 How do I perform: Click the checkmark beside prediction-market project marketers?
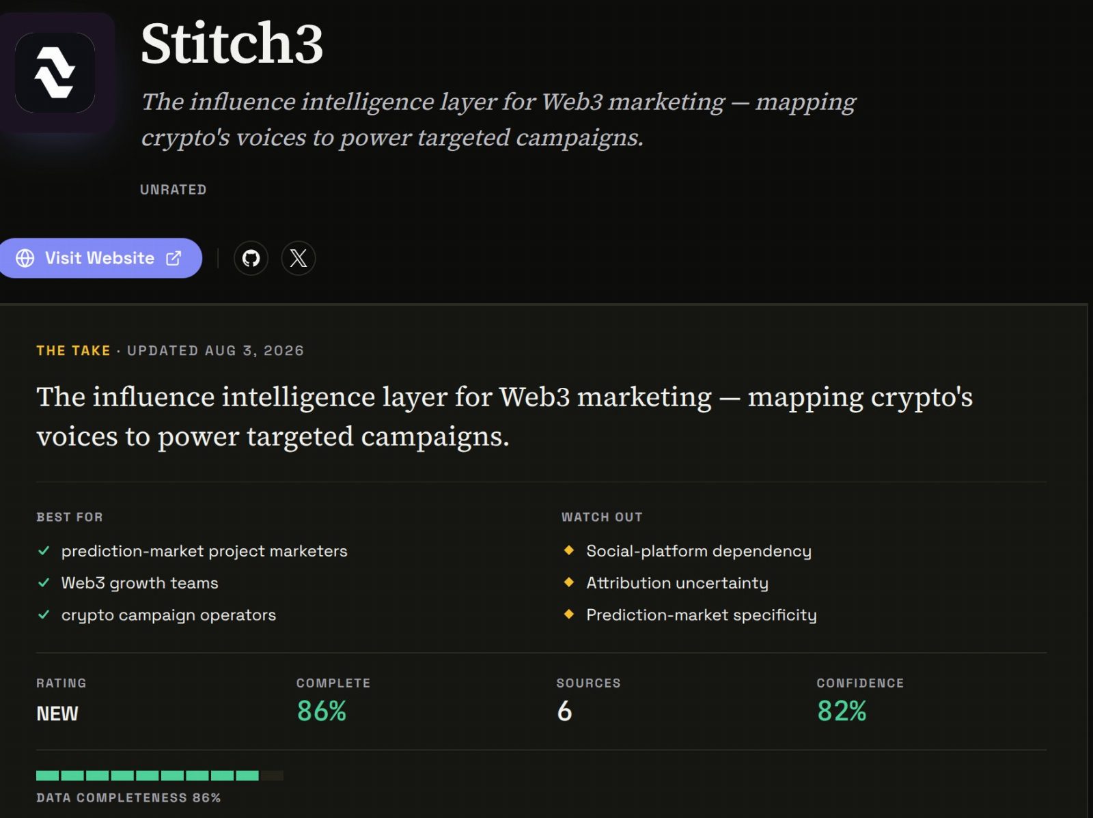[44, 550]
